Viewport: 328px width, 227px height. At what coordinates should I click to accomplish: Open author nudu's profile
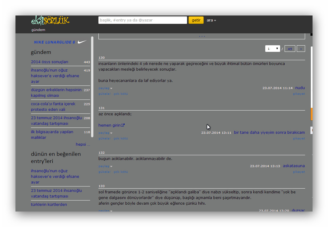(300, 88)
